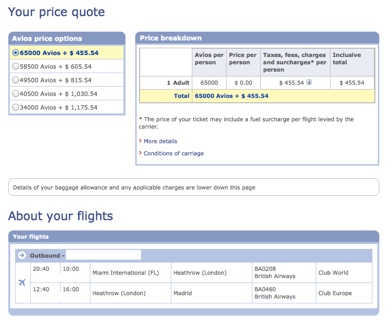Click the blank Outbound date field
This screenshot has height=321, width=391.
pyautogui.click(x=103, y=255)
